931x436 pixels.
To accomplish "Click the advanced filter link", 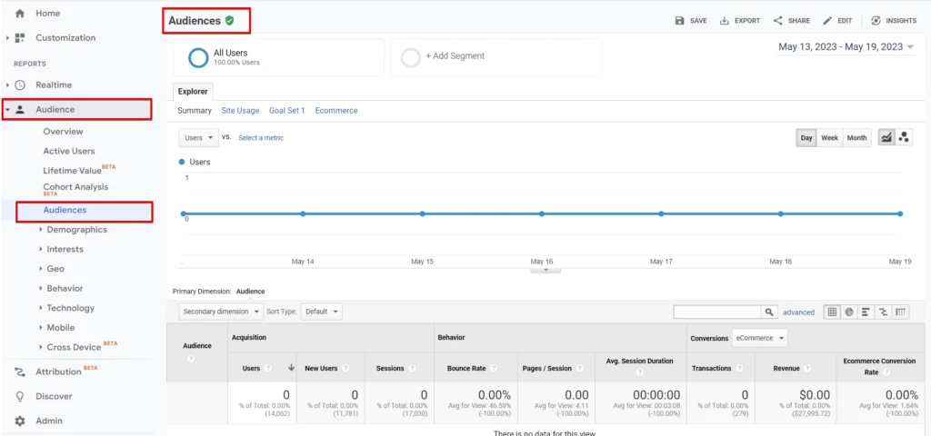I will pyautogui.click(x=799, y=312).
